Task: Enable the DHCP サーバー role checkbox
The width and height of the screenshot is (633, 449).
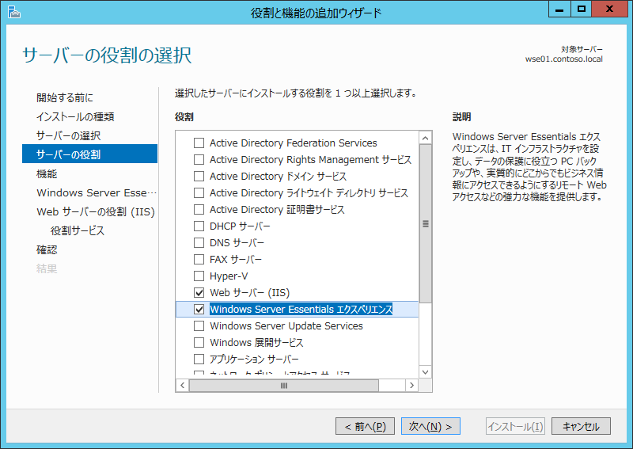Action: click(199, 226)
